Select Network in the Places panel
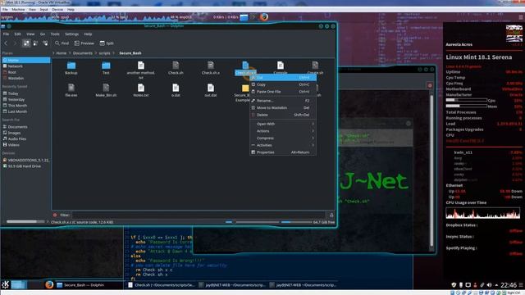Screen dimensions: 525x295 click(25, 66)
